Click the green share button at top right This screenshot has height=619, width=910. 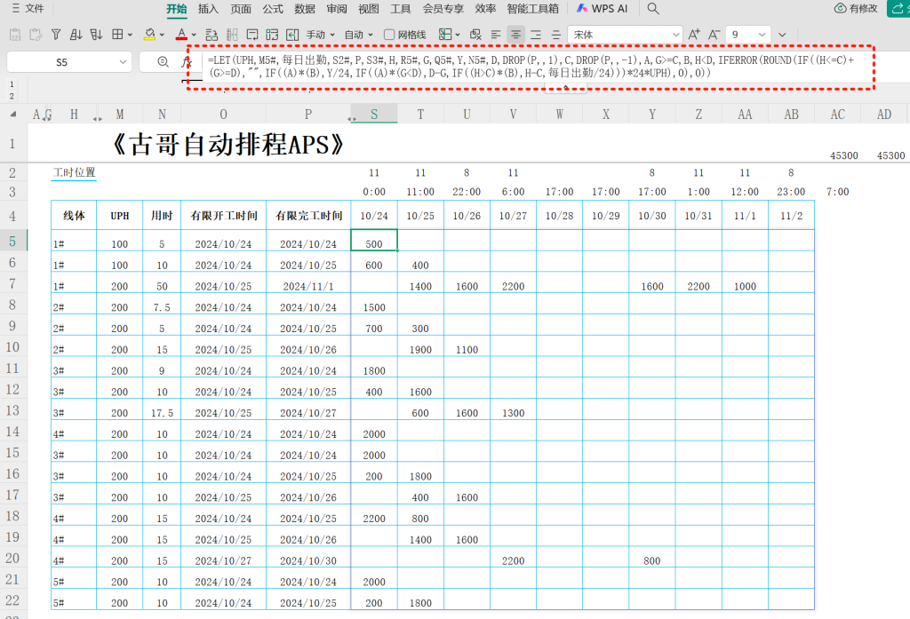coord(898,9)
